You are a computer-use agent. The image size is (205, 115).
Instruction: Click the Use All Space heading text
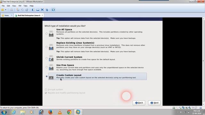coord(64,29)
